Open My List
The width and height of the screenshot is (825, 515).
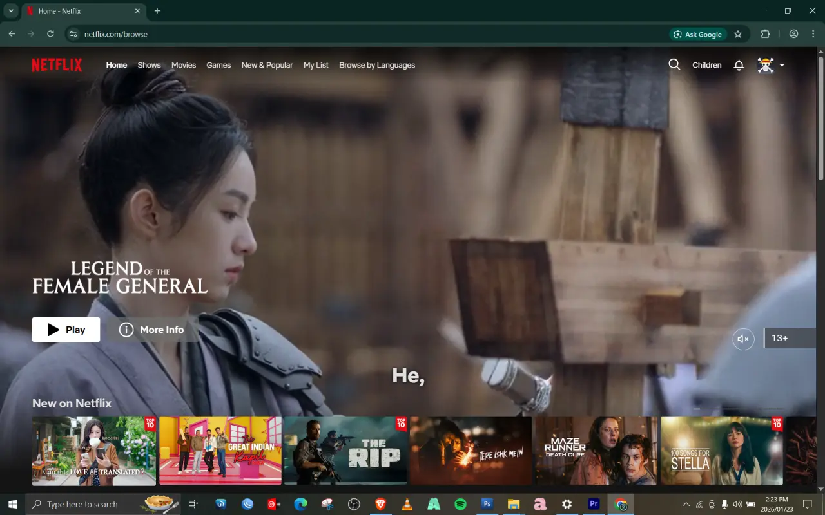coord(316,65)
